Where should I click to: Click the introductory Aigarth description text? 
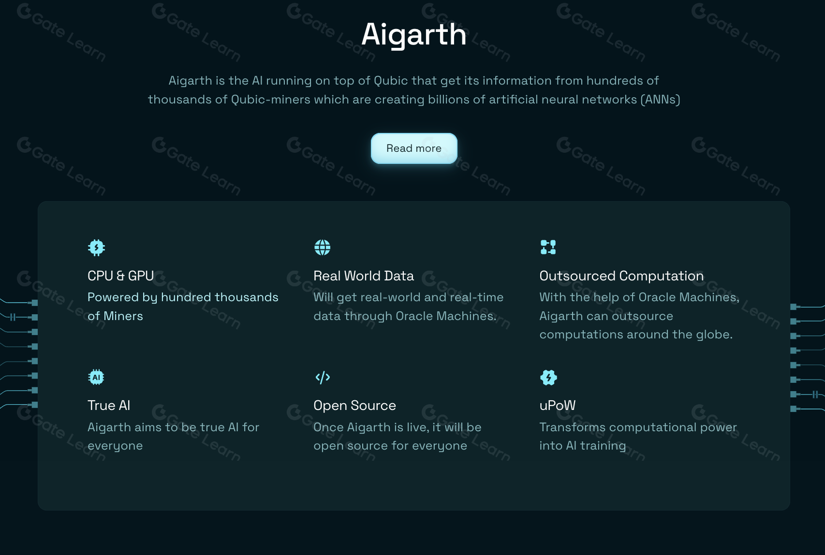[x=413, y=90]
